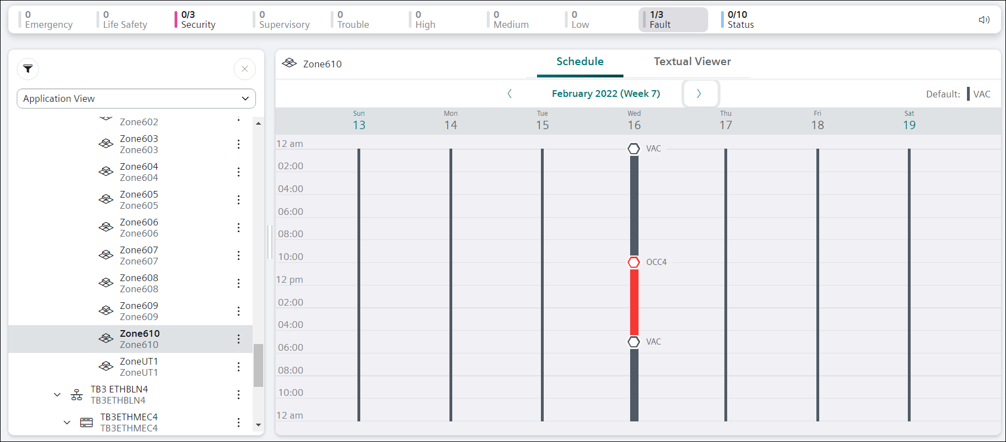Open the Application View dropdown

pyautogui.click(x=136, y=99)
